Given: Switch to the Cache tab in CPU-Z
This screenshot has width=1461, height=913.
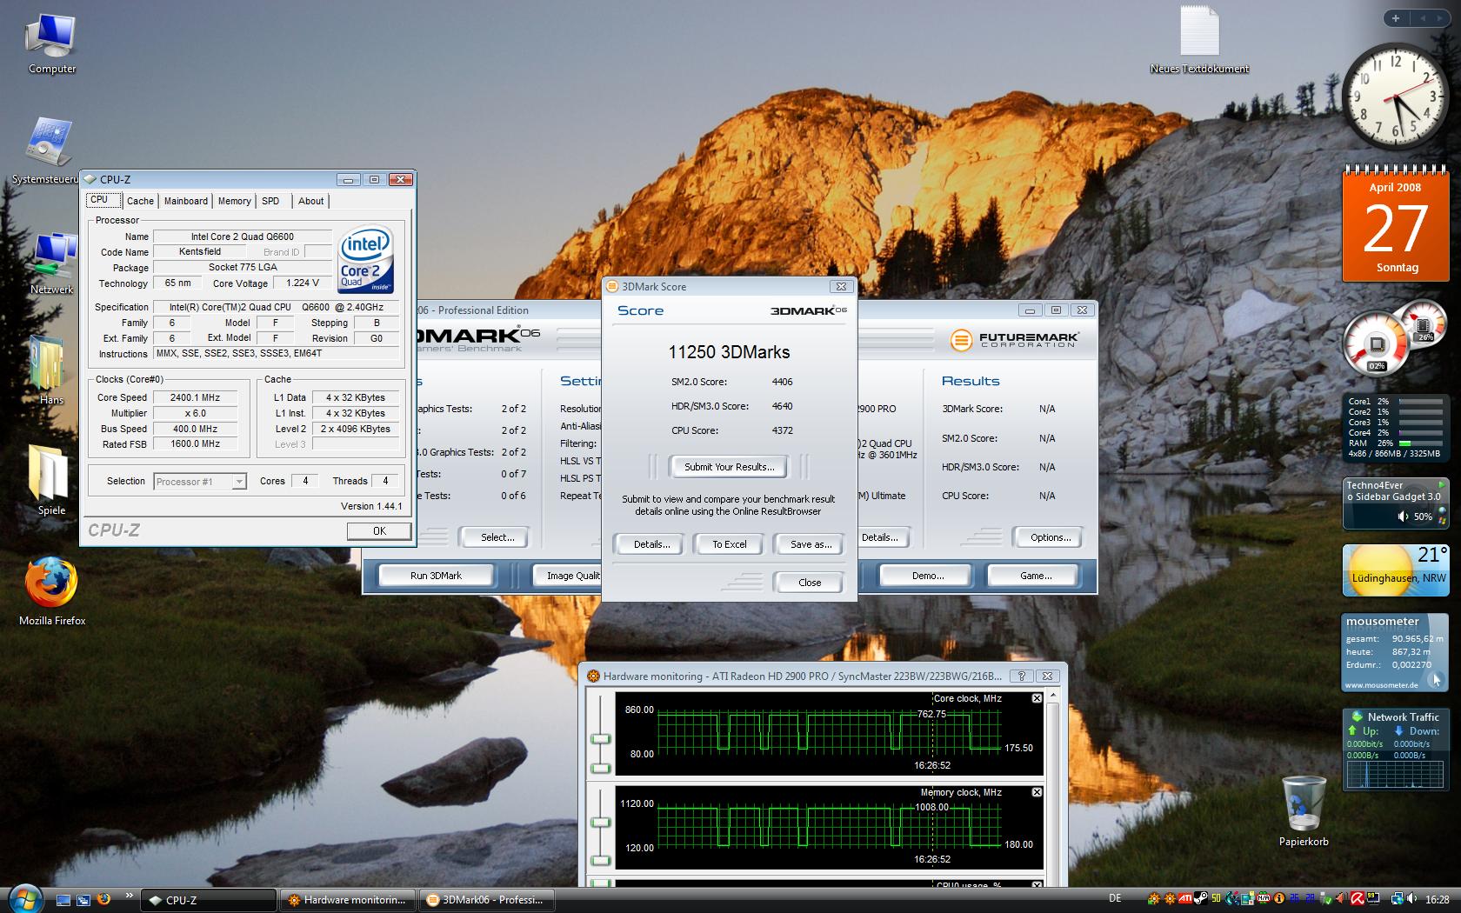Looking at the screenshot, I should (x=140, y=201).
